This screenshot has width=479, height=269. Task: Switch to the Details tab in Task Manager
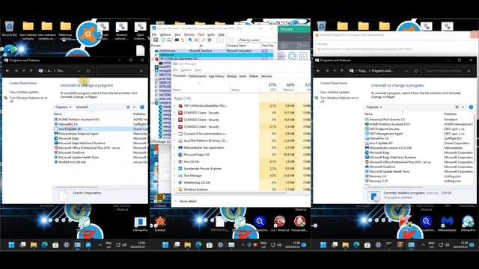[254, 76]
